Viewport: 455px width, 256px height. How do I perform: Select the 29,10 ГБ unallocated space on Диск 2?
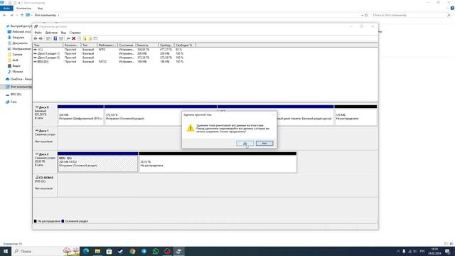pos(218,162)
